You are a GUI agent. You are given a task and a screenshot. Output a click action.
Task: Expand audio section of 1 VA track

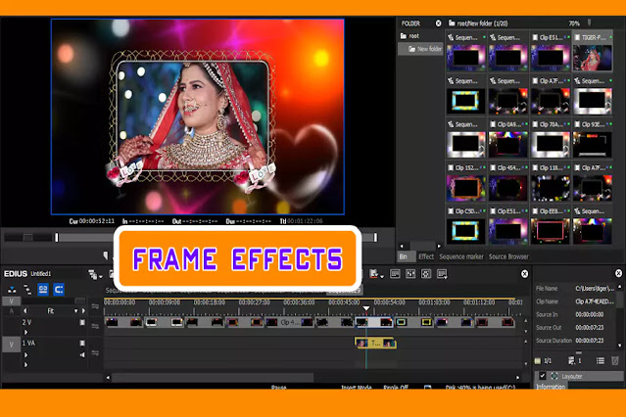(x=25, y=354)
